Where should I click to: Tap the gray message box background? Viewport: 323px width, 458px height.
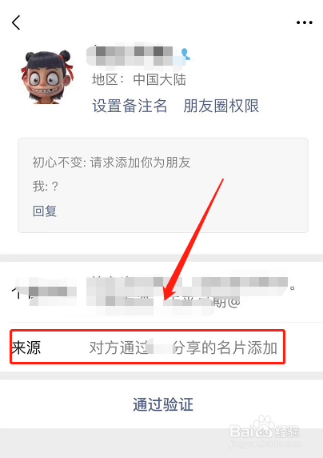point(163,185)
